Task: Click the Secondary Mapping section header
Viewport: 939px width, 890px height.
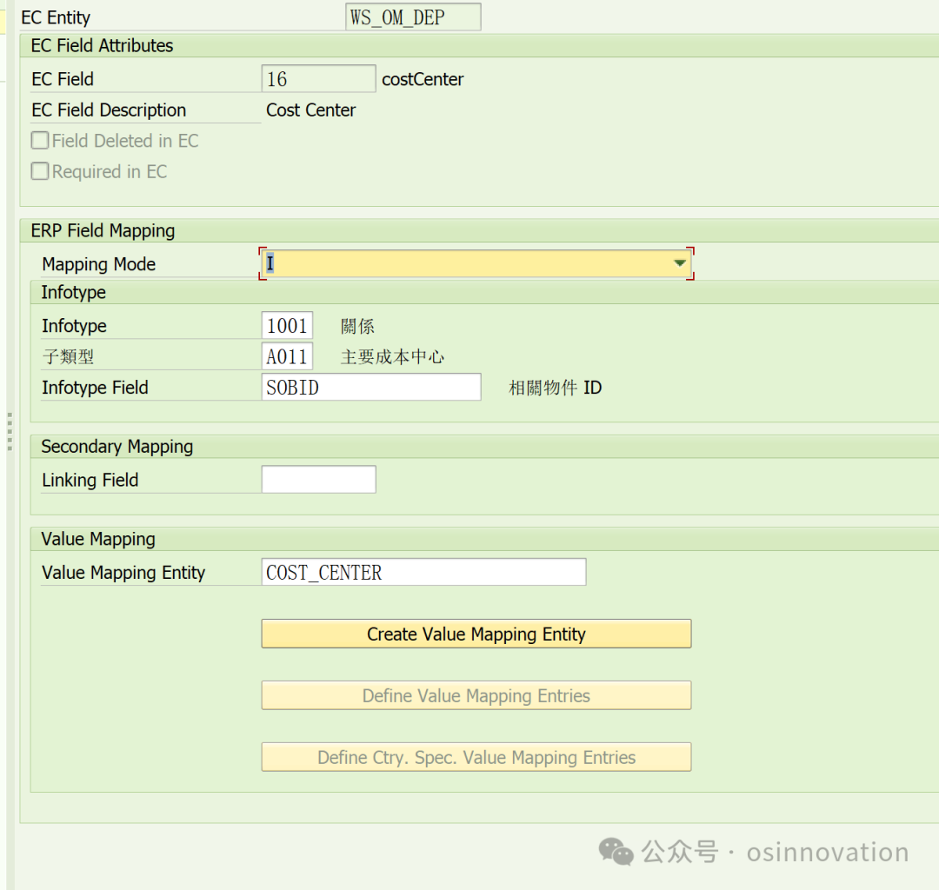Action: [117, 447]
